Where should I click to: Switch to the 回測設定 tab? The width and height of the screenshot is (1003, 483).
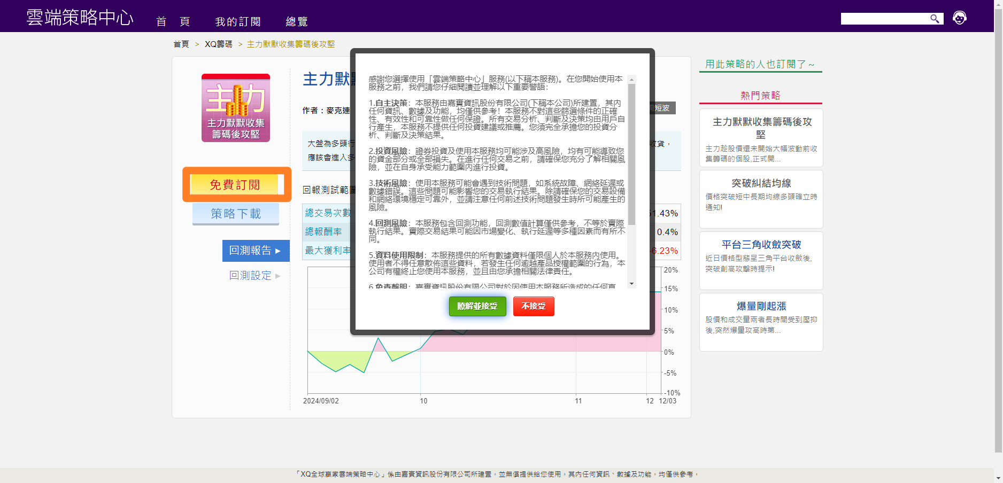(x=254, y=276)
